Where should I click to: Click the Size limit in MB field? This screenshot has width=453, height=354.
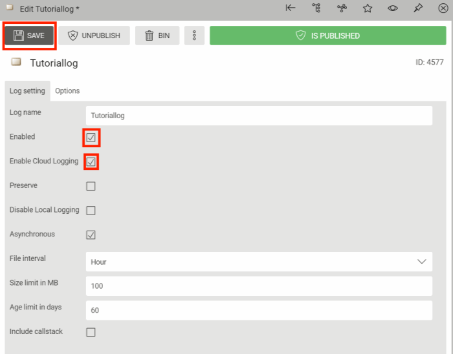[259, 286]
